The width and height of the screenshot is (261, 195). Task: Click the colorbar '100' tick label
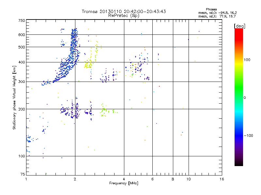click(247, 60)
